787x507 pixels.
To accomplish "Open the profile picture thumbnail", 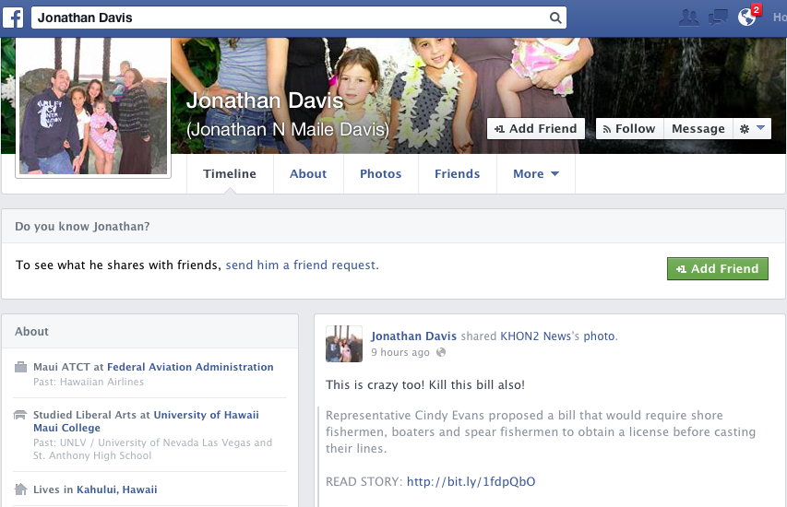I will [x=94, y=107].
